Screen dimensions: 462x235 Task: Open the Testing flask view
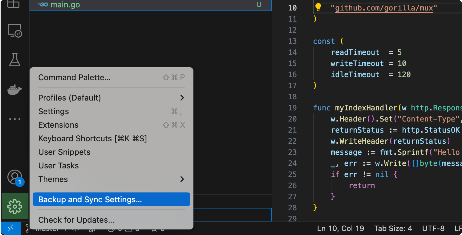coord(14,60)
